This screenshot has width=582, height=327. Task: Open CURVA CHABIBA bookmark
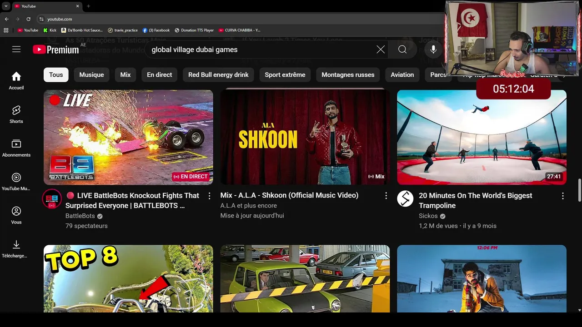click(x=240, y=30)
